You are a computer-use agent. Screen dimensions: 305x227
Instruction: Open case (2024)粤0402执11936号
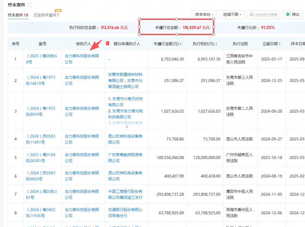tap(41, 213)
